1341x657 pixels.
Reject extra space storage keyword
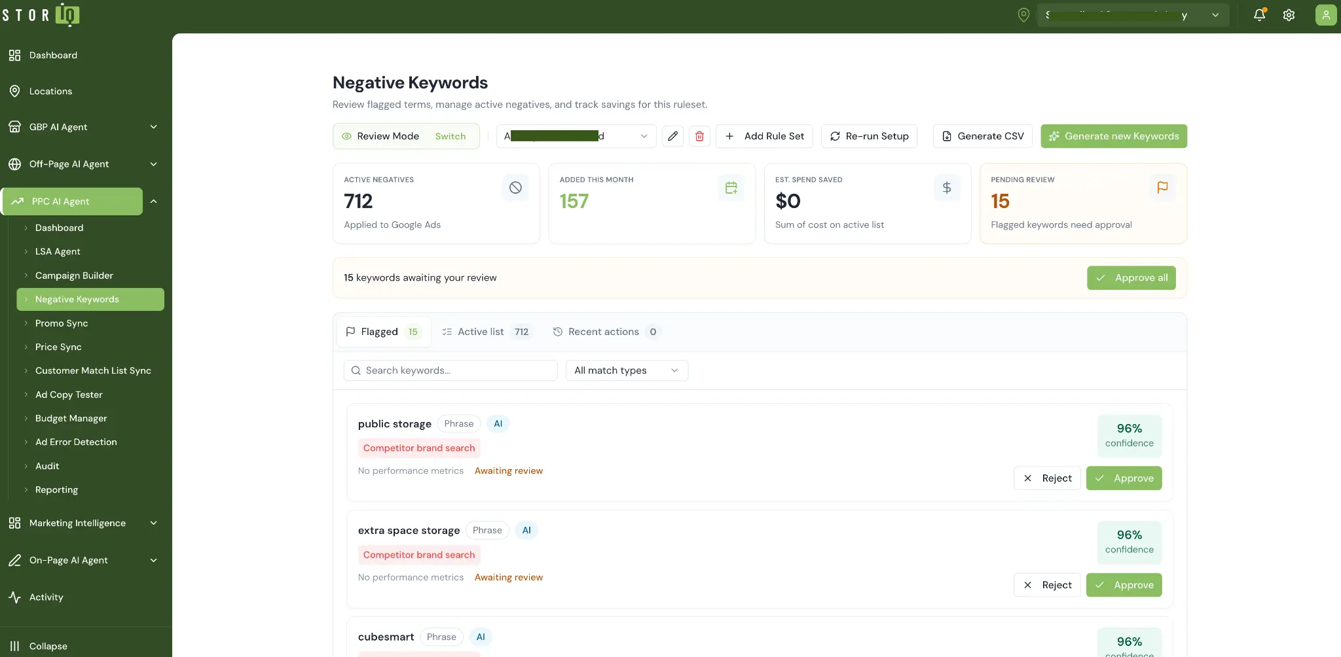coord(1047,585)
